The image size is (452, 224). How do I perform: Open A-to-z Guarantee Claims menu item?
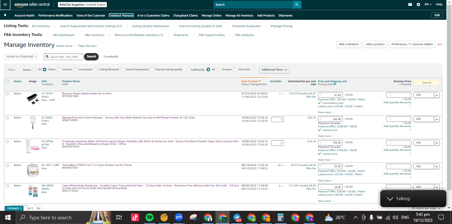(153, 16)
